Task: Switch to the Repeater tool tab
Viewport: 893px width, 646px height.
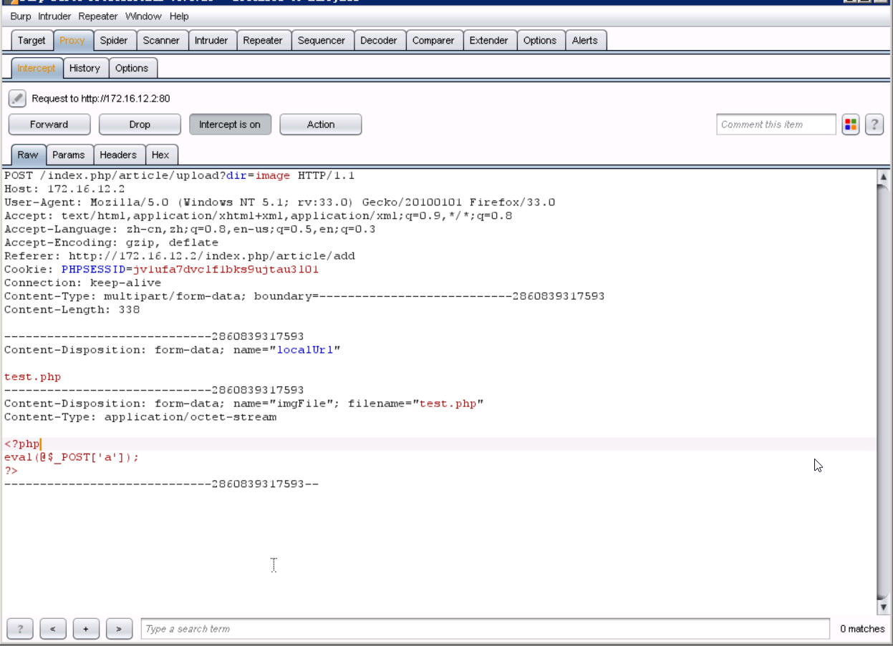Action: click(x=262, y=41)
